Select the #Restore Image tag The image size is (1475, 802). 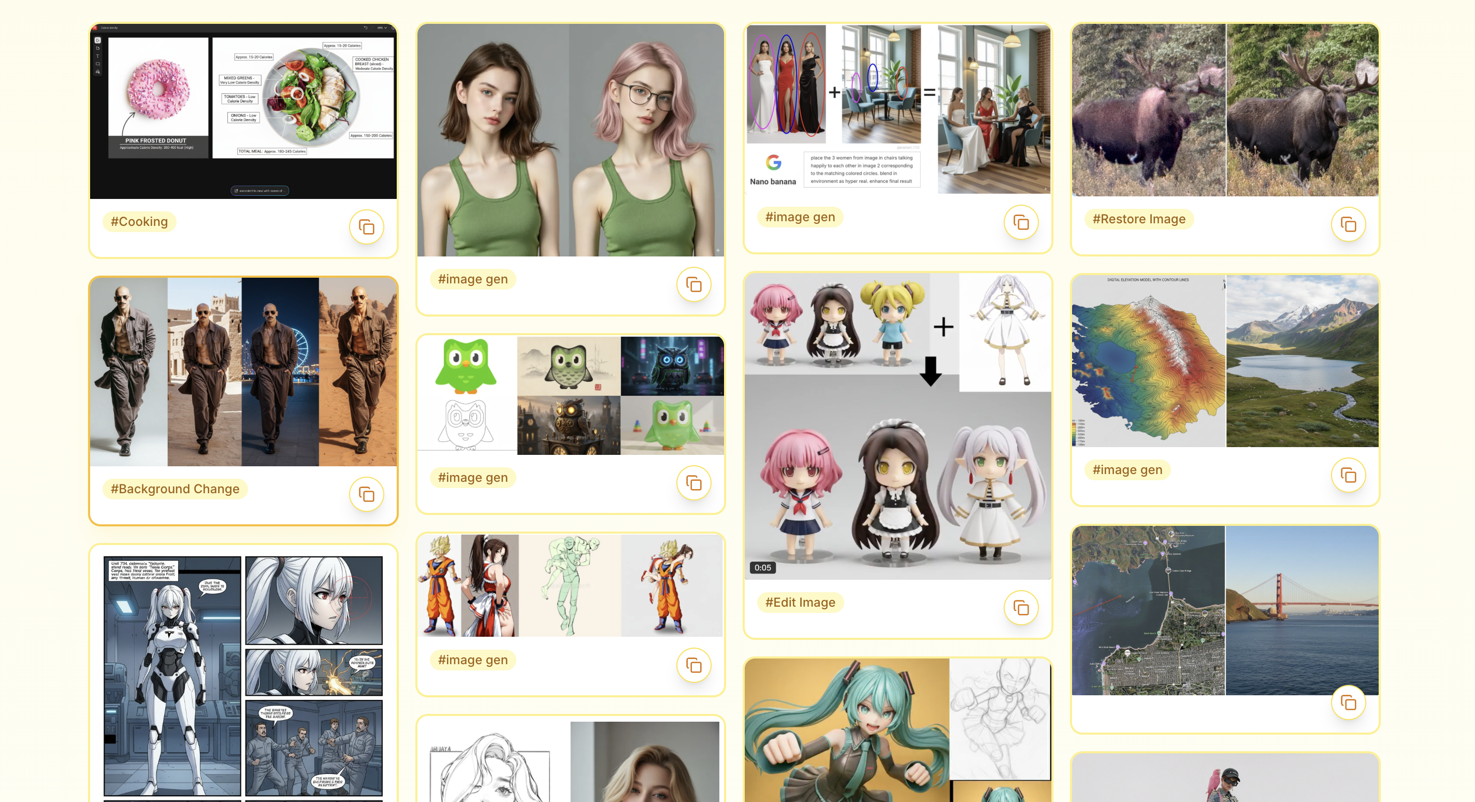(1139, 219)
